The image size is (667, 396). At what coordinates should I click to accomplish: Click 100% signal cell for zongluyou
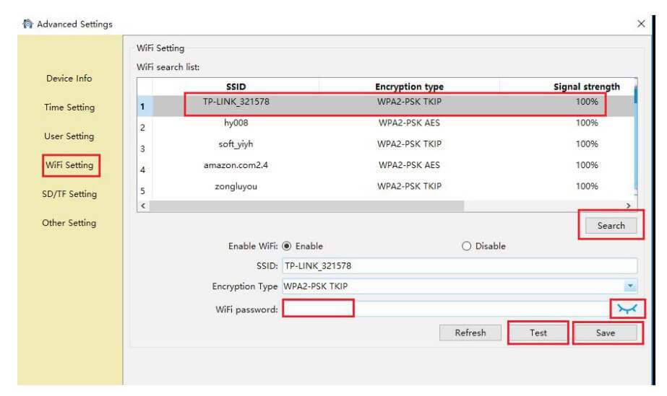click(587, 186)
